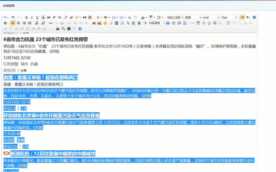Click the print icon in the toolbar
This screenshot has width=276, height=172.
pos(57,28)
